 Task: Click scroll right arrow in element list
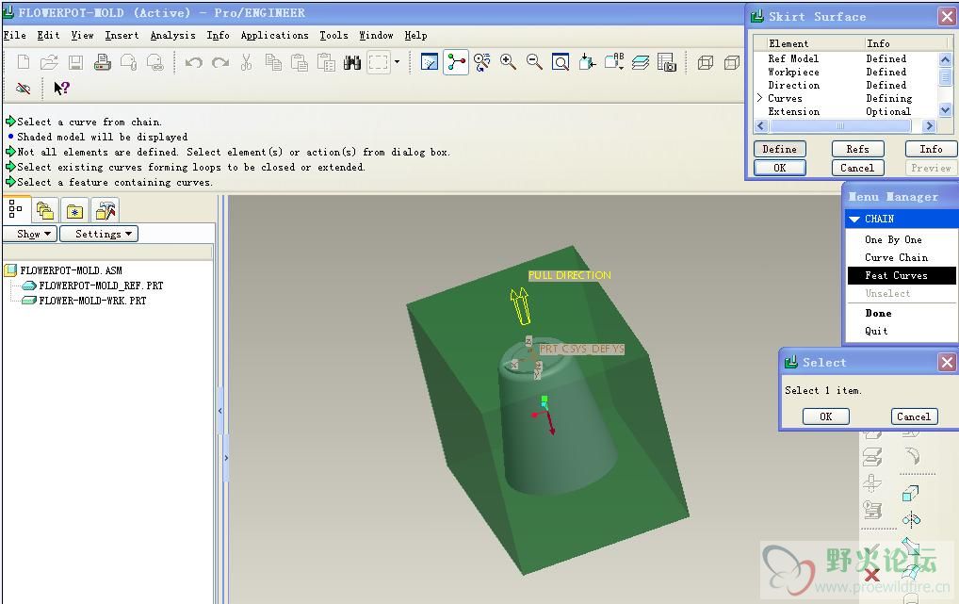(930, 125)
